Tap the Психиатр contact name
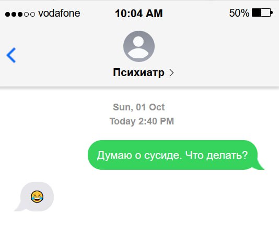 pos(138,72)
